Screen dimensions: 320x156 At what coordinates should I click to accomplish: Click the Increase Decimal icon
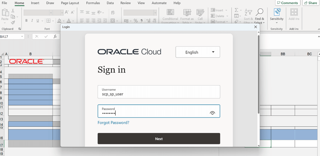[x=148, y=21]
